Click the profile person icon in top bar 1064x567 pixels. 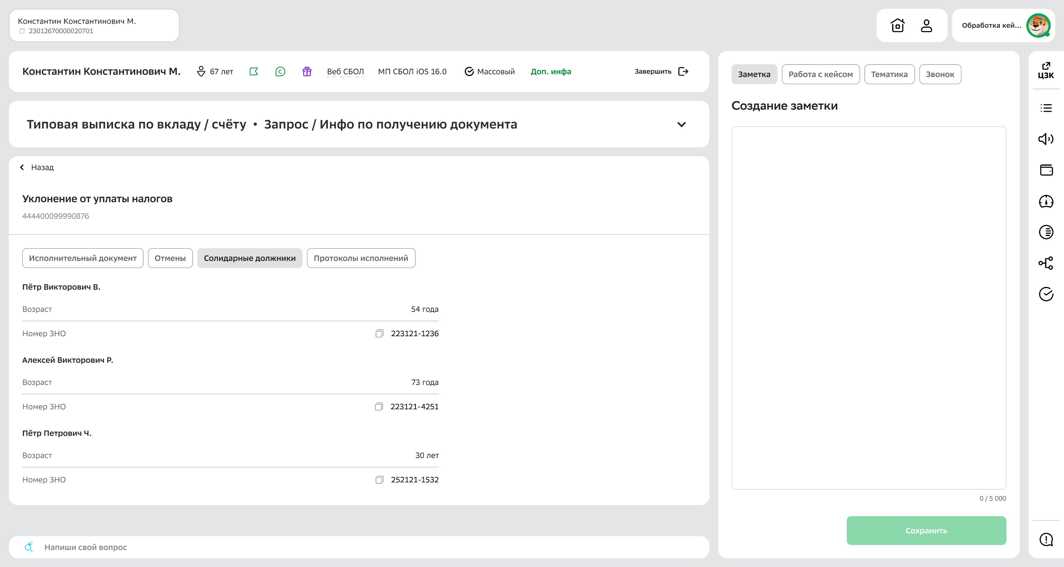click(927, 25)
